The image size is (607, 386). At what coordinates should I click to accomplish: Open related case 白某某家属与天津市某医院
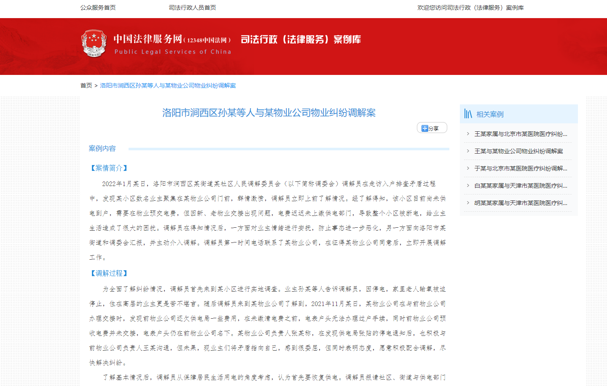pyautogui.click(x=521, y=186)
